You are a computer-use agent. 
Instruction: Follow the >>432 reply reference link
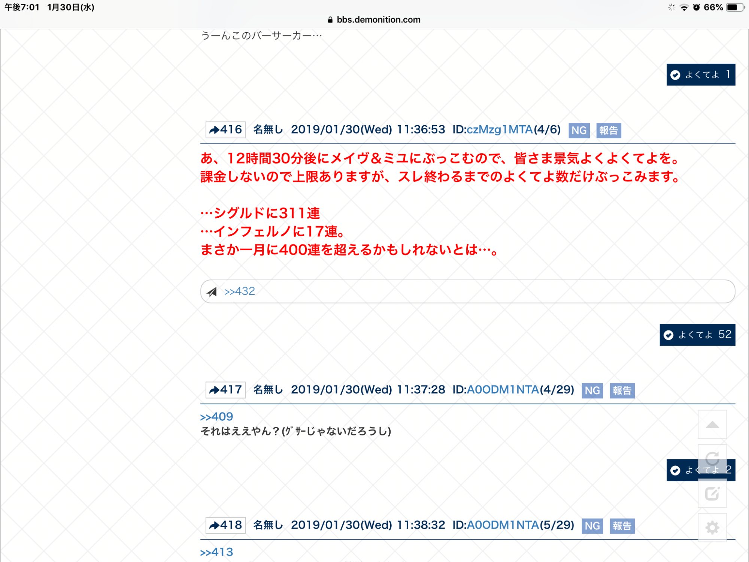pyautogui.click(x=239, y=291)
